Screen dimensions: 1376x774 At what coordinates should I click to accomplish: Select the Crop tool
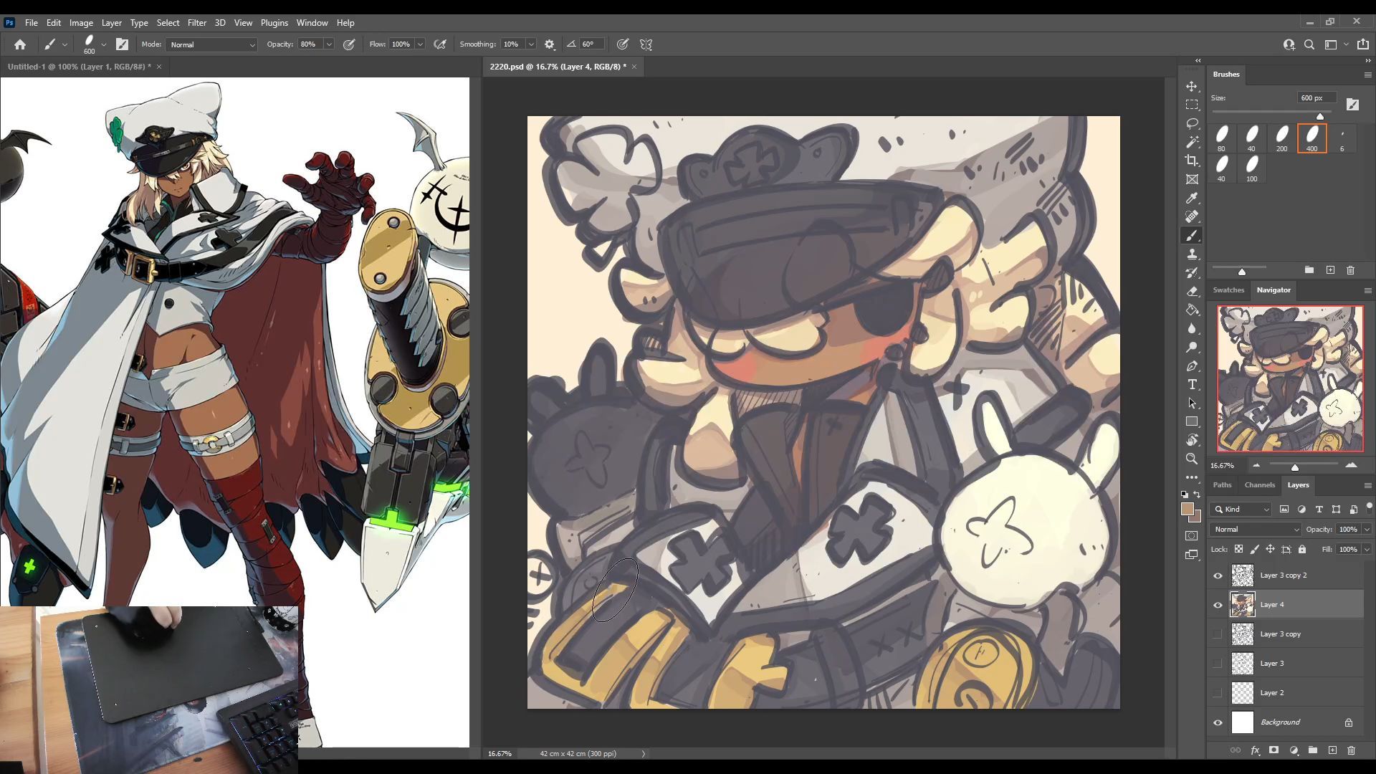(x=1192, y=161)
